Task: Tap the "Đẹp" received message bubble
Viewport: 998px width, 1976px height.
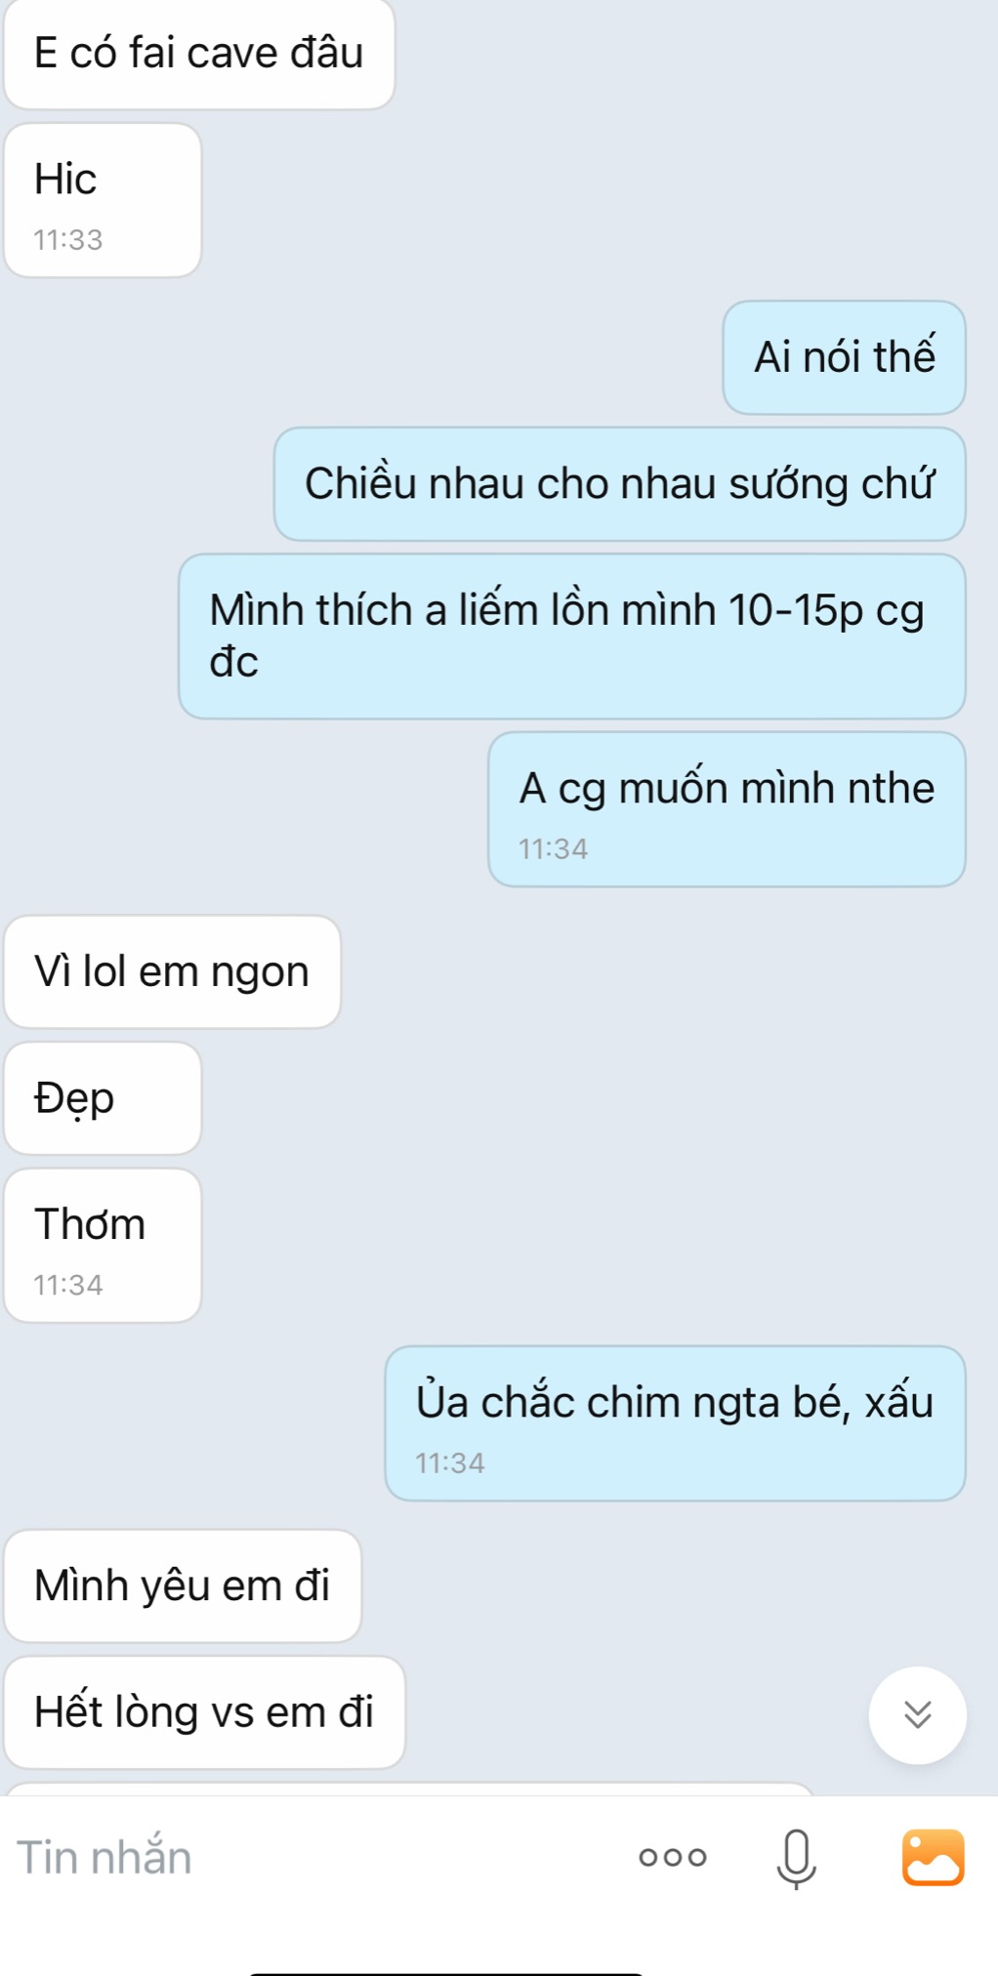Action: point(103,1098)
